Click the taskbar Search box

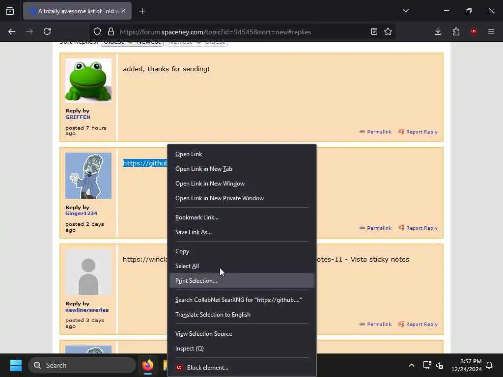click(82, 365)
